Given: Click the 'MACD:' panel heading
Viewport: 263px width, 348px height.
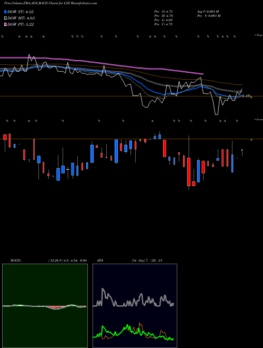Looking at the screenshot, I should coord(16,260).
